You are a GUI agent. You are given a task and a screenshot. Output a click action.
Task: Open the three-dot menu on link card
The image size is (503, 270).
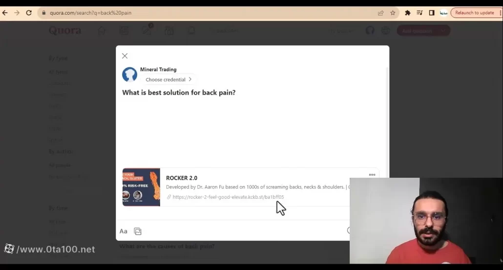click(372, 175)
